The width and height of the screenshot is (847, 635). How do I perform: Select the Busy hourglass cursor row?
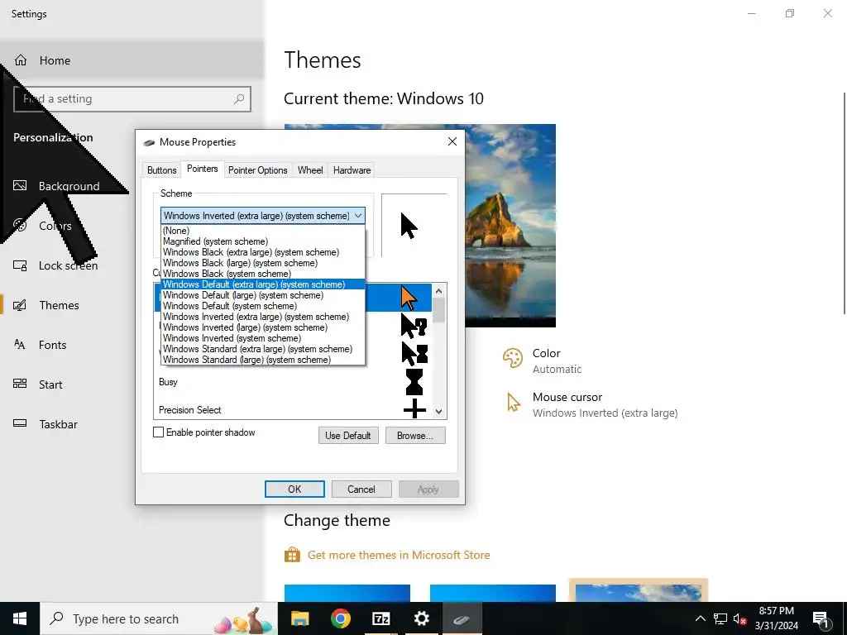pyautogui.click(x=294, y=382)
